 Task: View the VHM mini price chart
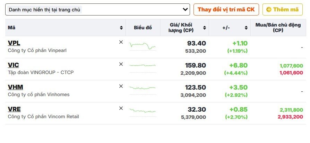143,88
